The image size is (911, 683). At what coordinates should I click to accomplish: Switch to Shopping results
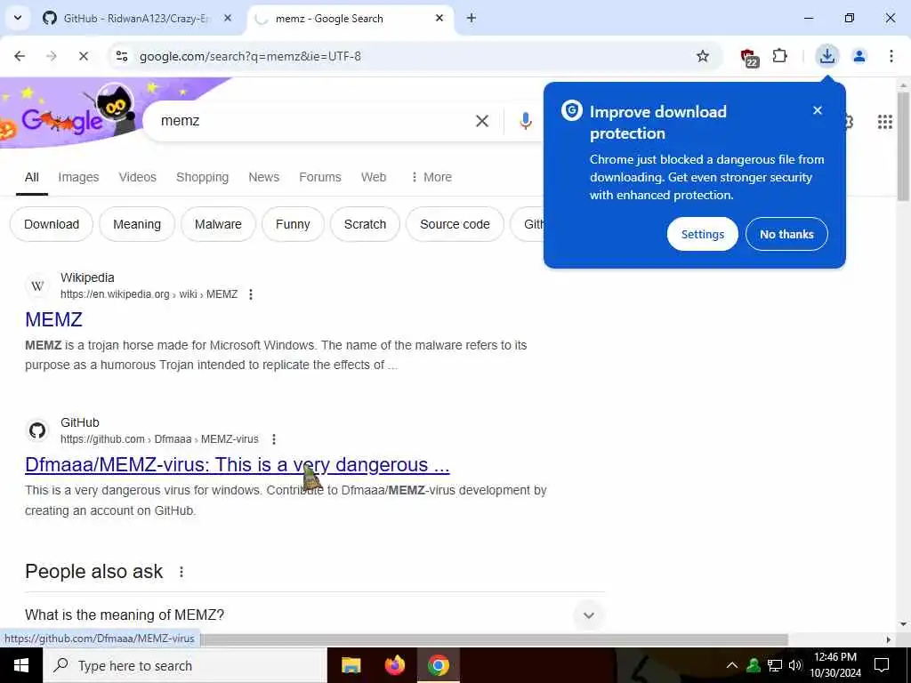coord(202,177)
